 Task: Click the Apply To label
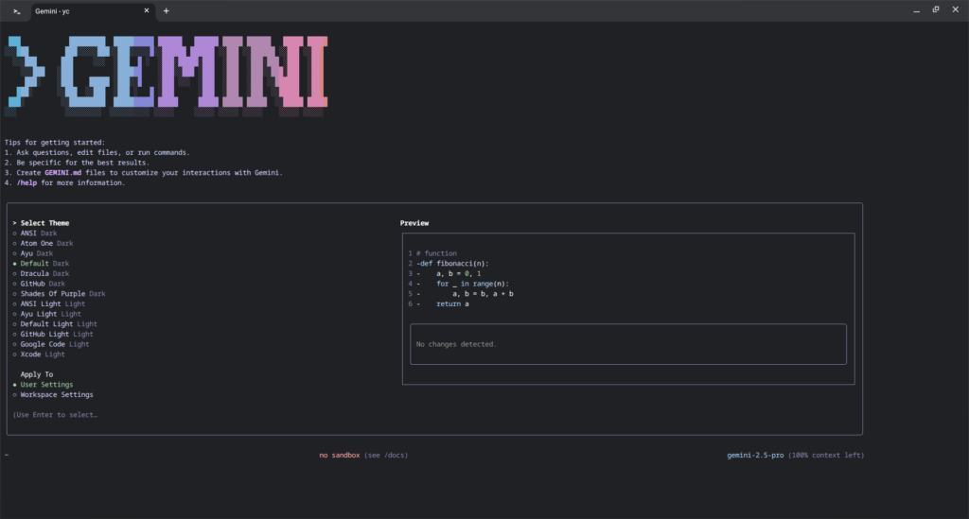[x=37, y=374]
